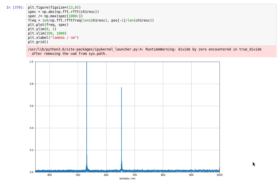The height and width of the screenshot is (183, 279).
Task: Click the freq = 1e9 line
Action: (x=91, y=20)
